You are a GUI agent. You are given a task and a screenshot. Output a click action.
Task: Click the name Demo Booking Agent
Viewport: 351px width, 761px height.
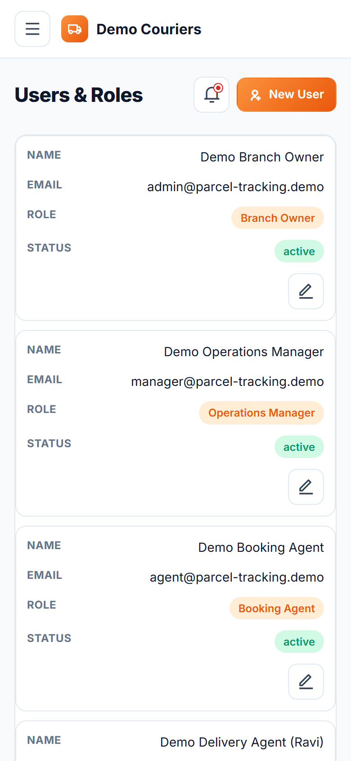pos(261,547)
